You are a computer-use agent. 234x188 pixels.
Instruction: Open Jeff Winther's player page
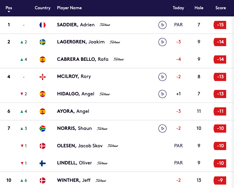coord(74,180)
